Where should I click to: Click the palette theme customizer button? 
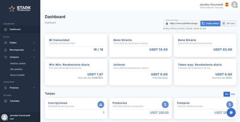tap(231, 112)
